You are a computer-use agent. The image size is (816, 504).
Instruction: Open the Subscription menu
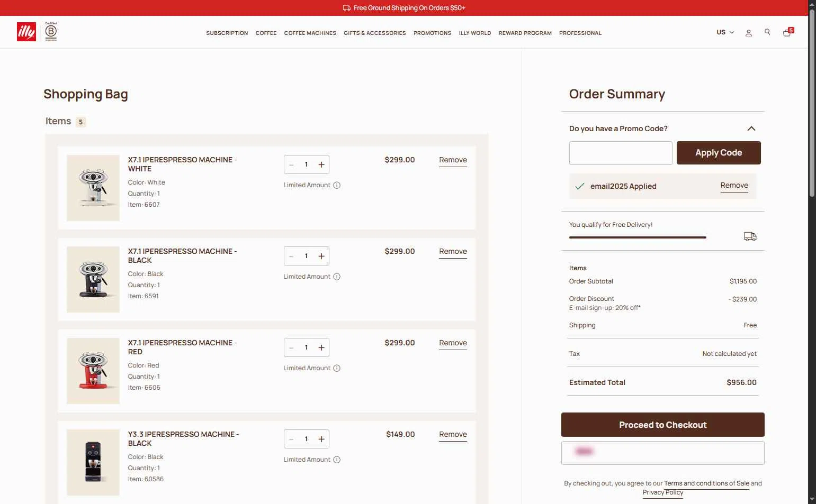(x=227, y=33)
